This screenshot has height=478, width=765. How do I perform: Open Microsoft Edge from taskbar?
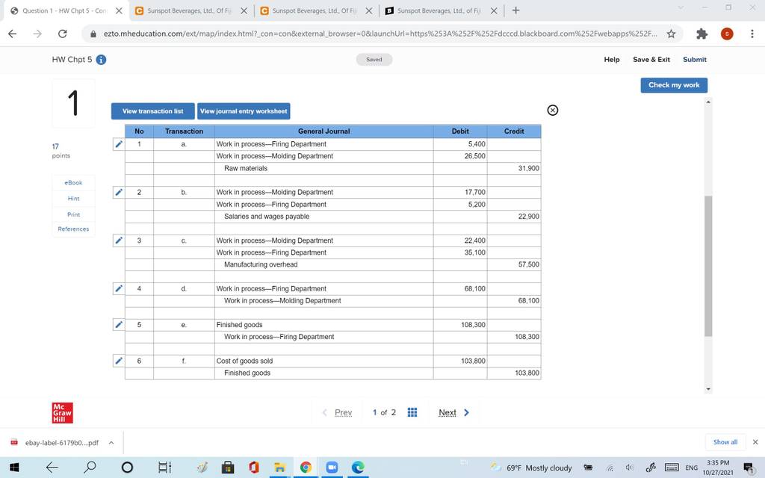click(358, 468)
